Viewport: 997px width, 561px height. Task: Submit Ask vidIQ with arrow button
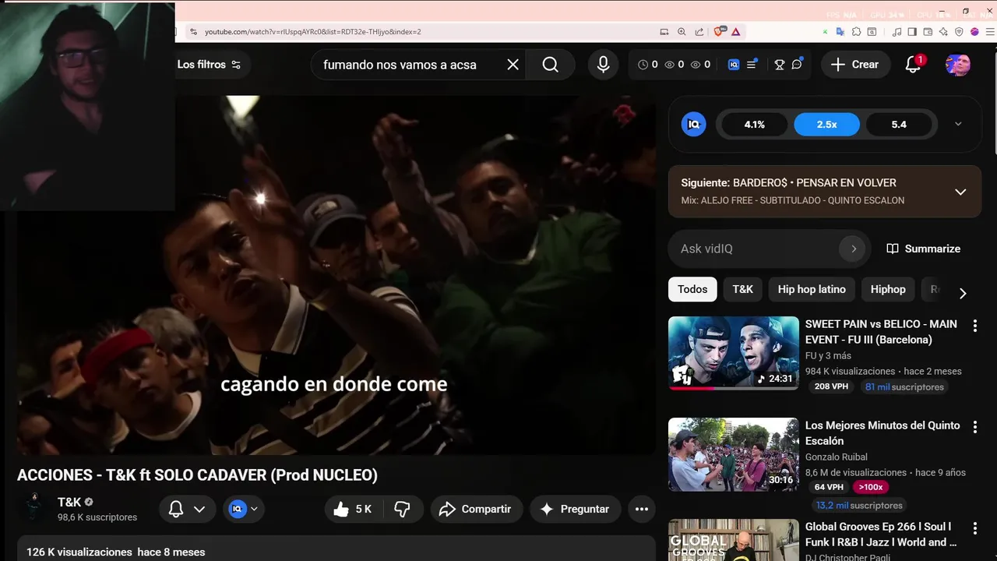click(x=853, y=249)
